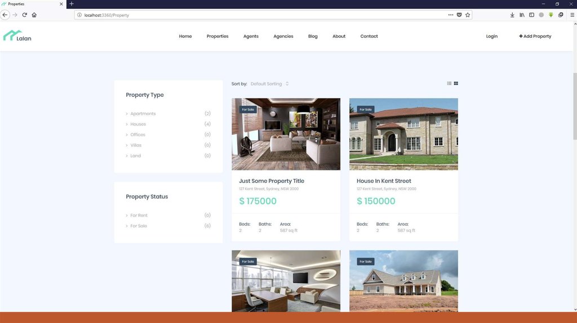Open the browser library

522,15
